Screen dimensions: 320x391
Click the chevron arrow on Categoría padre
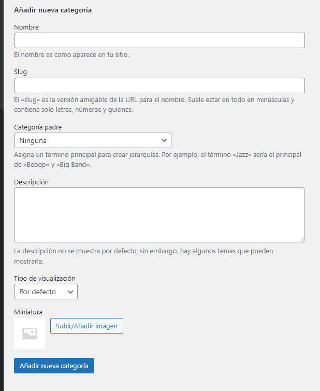coord(164,140)
